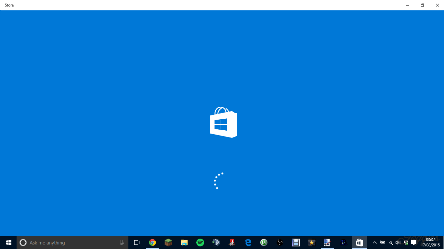The width and height of the screenshot is (444, 249).
Task: Open Google Chrome from the taskbar
Action: (x=152, y=243)
